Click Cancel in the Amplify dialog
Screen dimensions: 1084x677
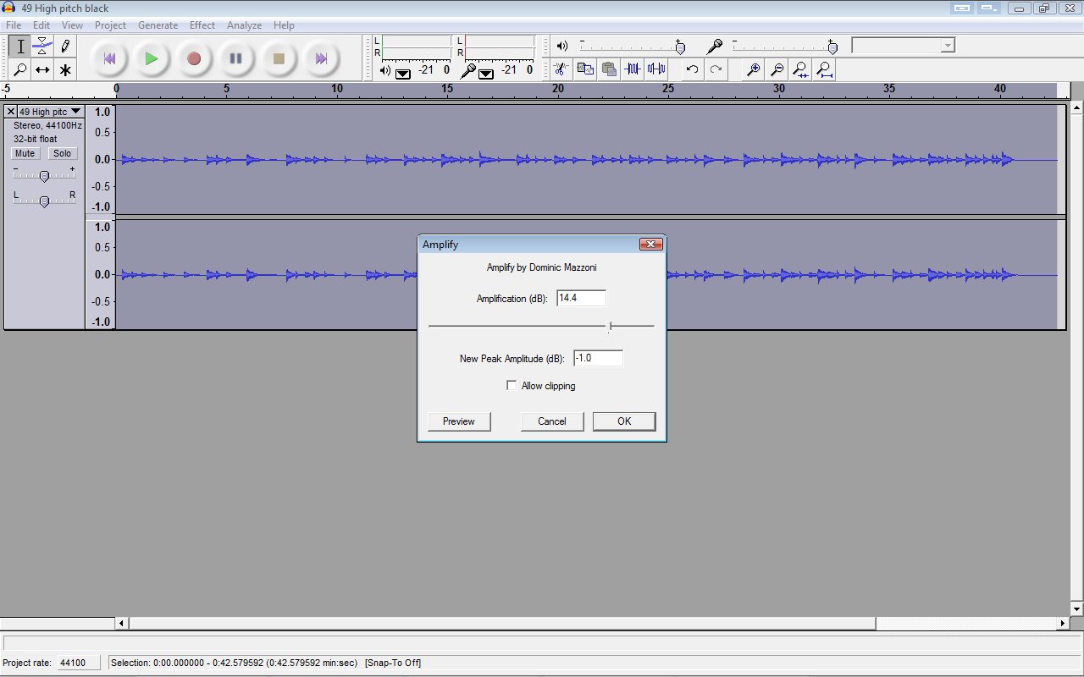click(x=552, y=421)
